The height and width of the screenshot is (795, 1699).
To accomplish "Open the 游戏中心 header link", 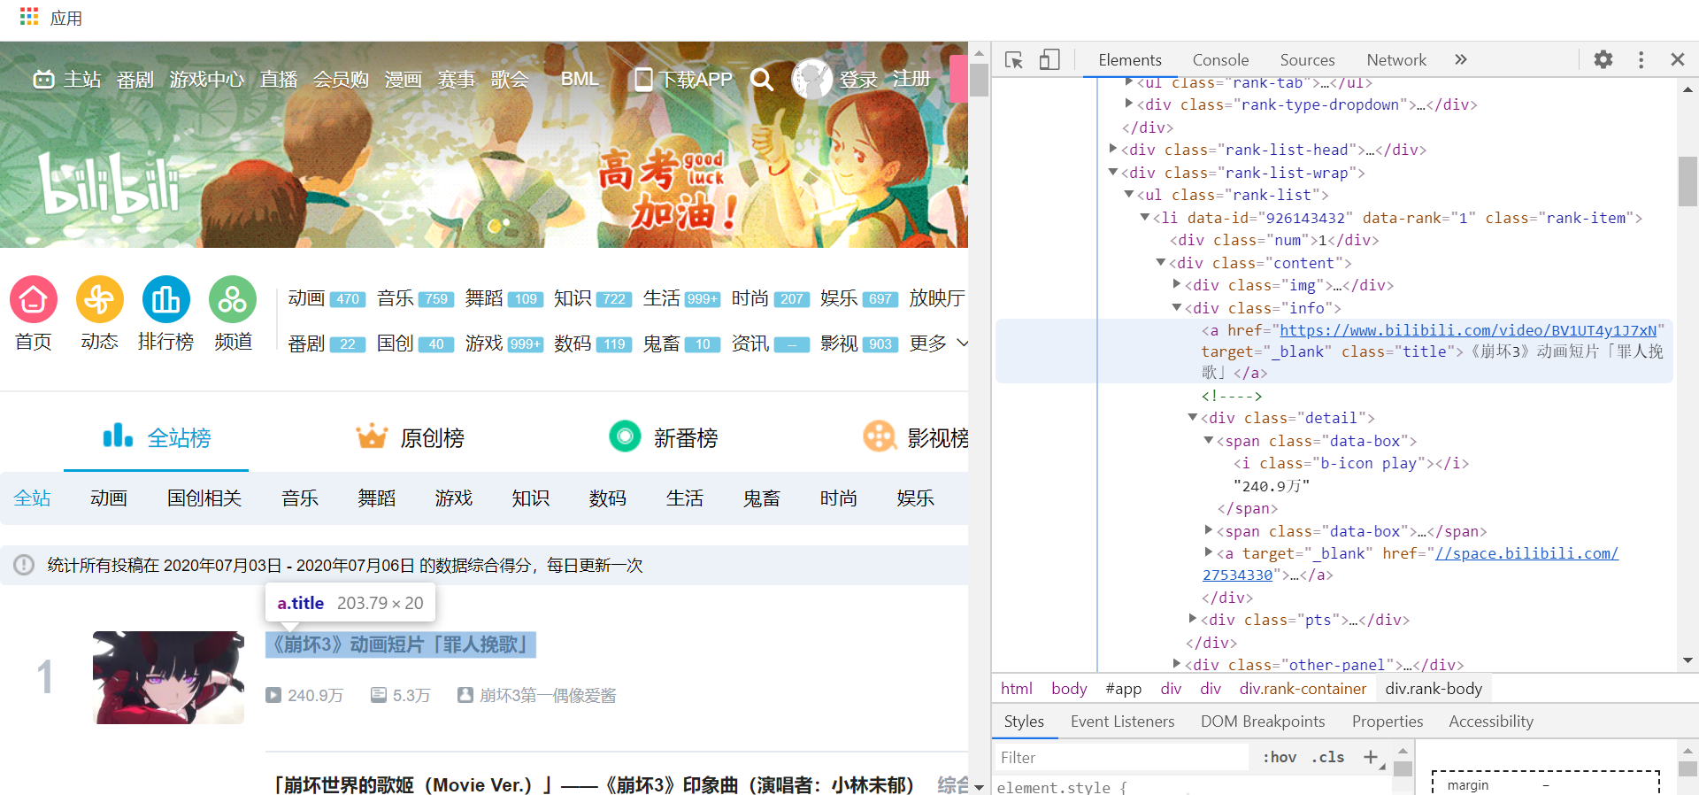I will point(206,80).
